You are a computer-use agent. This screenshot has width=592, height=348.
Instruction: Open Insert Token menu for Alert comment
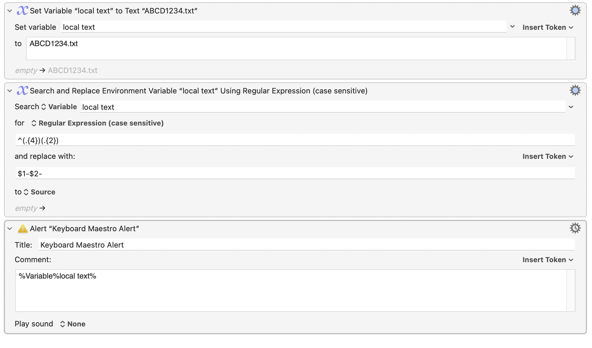click(x=548, y=260)
